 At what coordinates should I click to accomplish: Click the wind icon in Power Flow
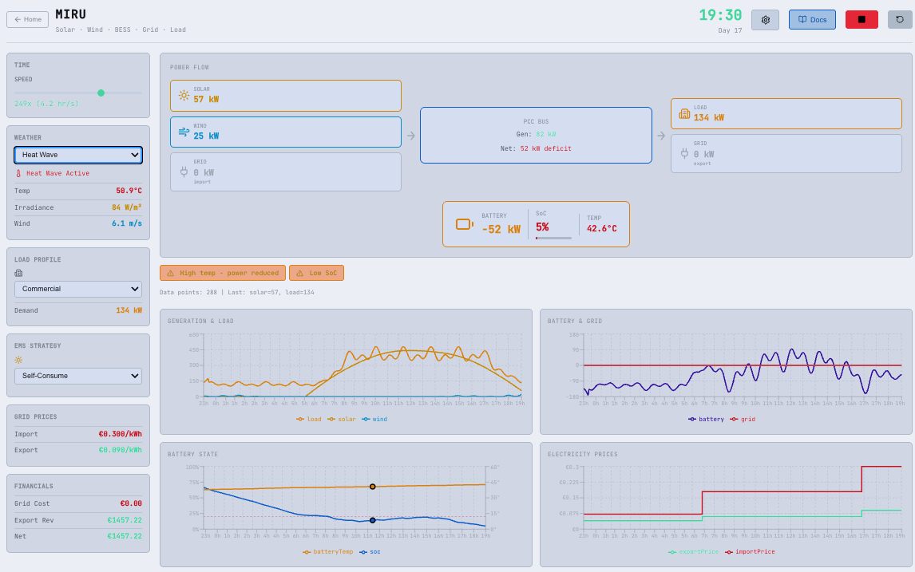(184, 132)
